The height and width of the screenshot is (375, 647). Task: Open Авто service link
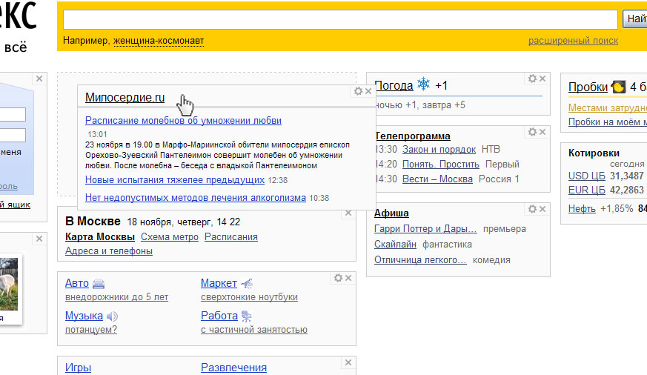point(77,283)
